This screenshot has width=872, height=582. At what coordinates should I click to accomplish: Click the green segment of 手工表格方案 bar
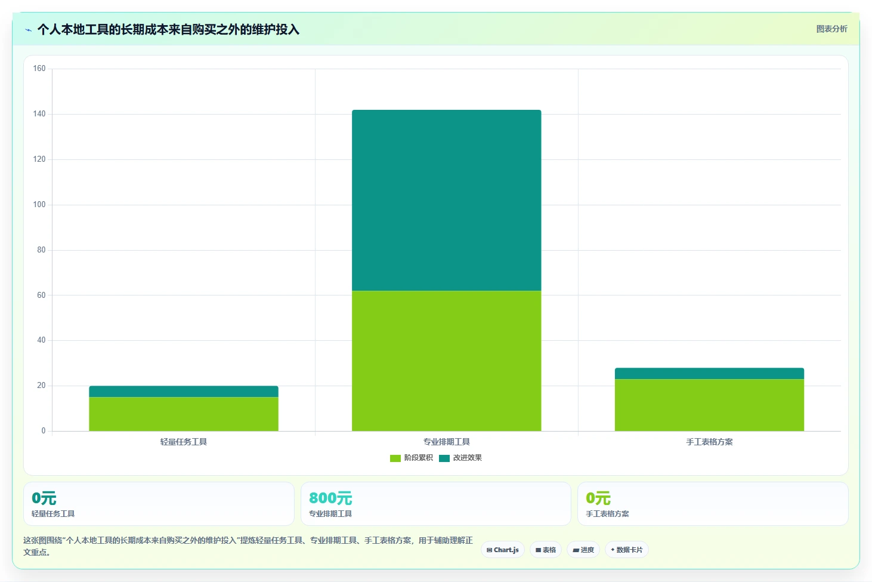pyautogui.click(x=709, y=405)
